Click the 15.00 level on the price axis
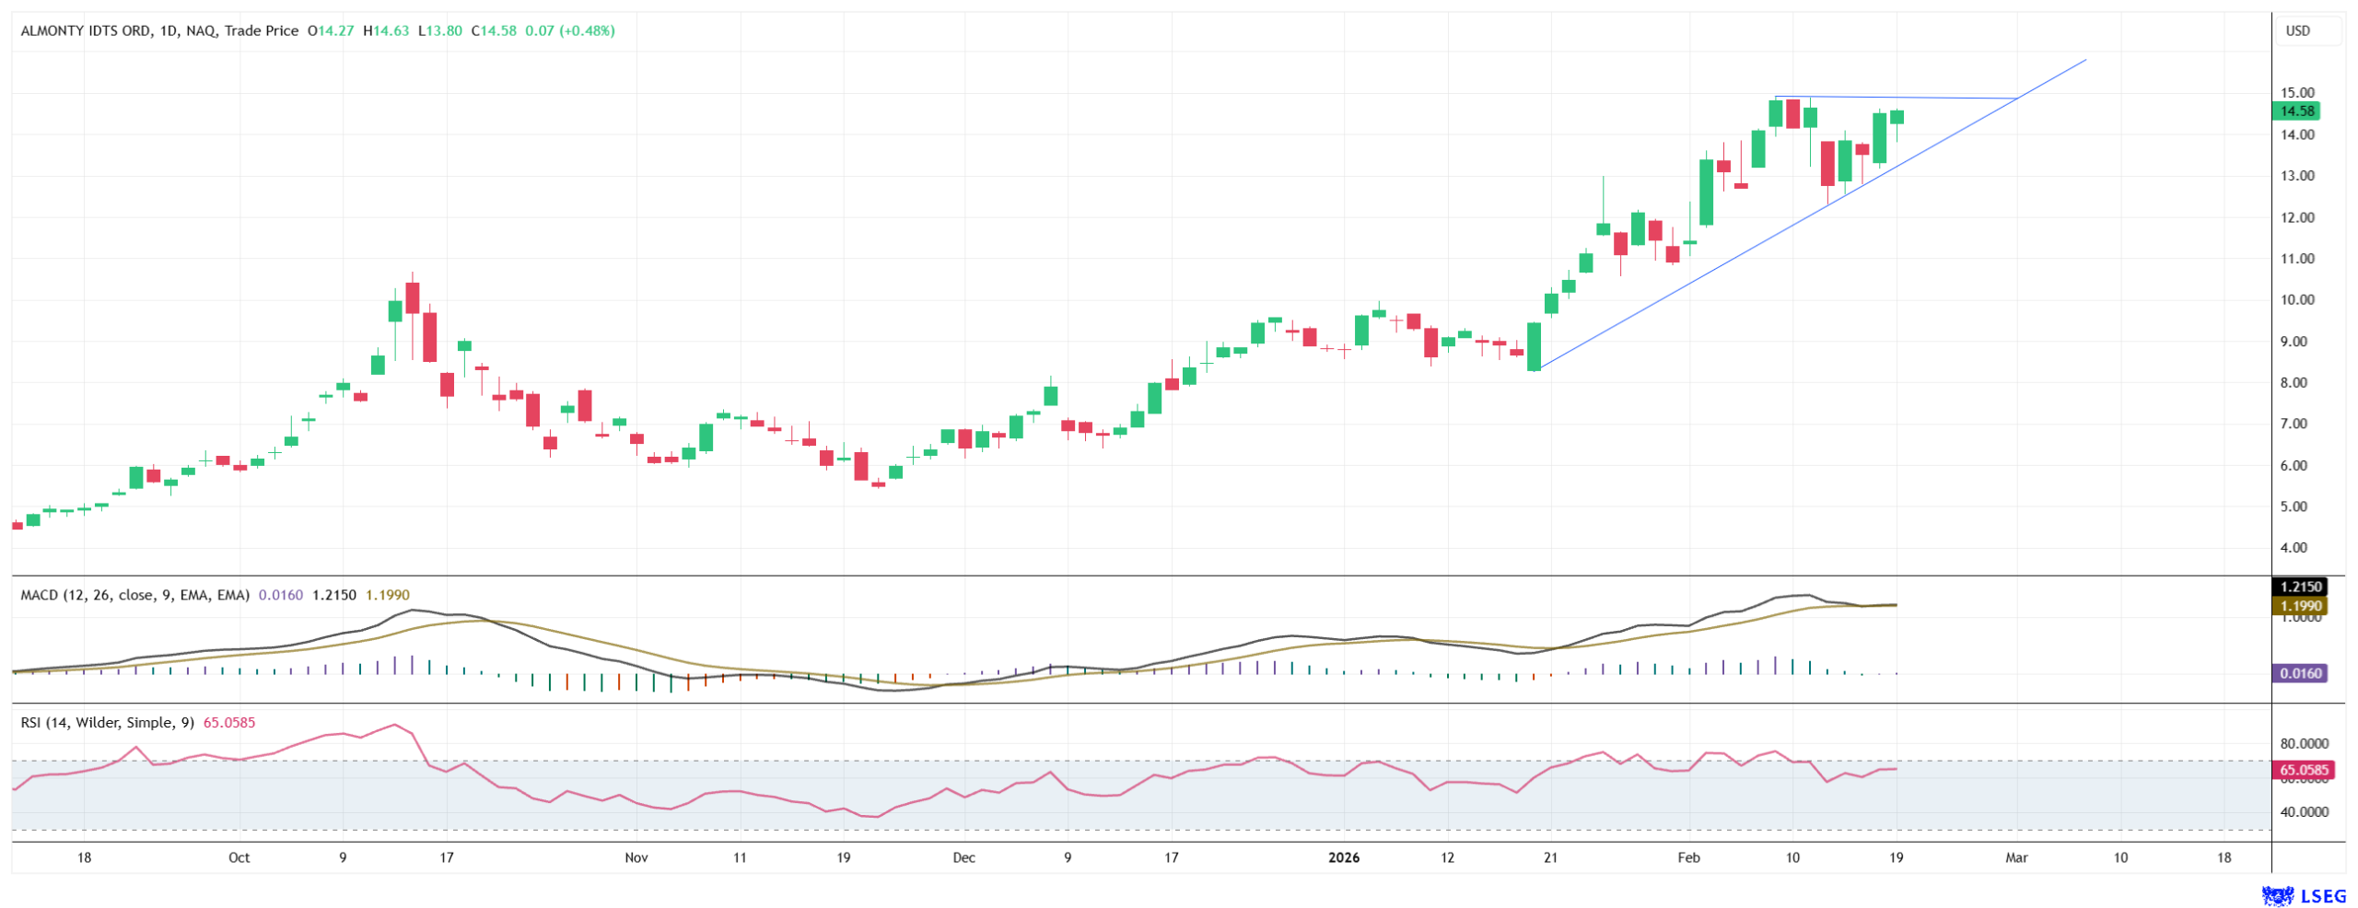 tap(2296, 93)
